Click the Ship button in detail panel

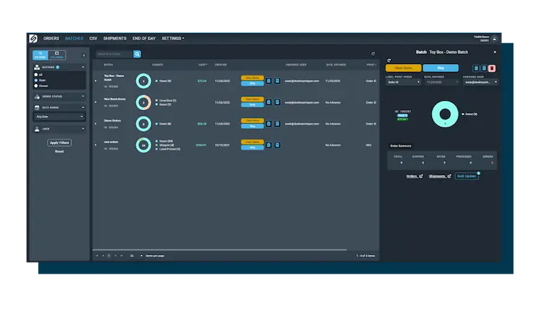pyautogui.click(x=441, y=68)
